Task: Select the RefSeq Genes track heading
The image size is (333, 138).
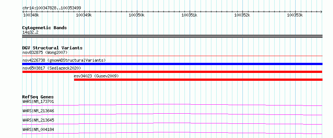Action: [x=38, y=97]
